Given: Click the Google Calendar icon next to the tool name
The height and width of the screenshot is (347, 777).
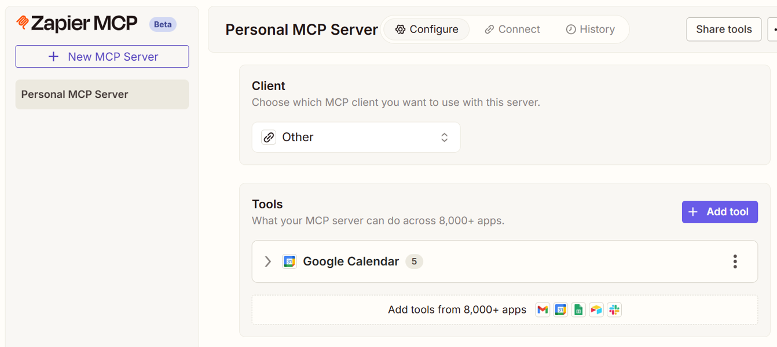Looking at the screenshot, I should tap(289, 261).
